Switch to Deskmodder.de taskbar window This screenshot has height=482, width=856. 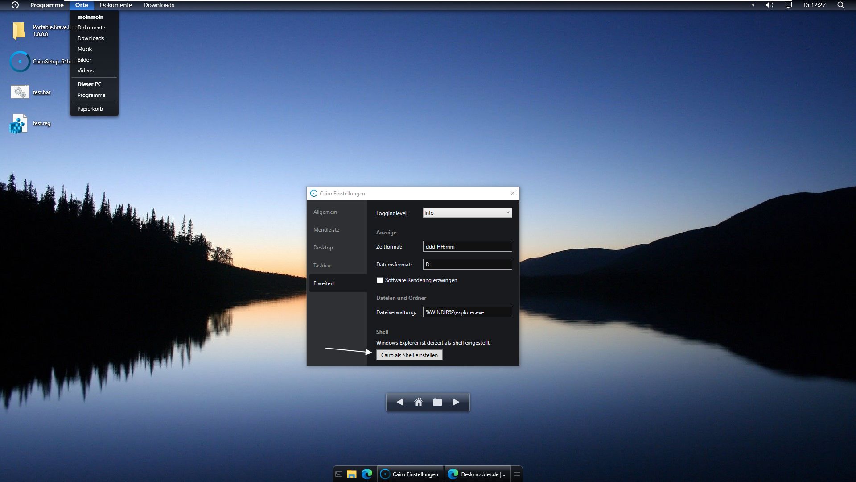coord(477,474)
